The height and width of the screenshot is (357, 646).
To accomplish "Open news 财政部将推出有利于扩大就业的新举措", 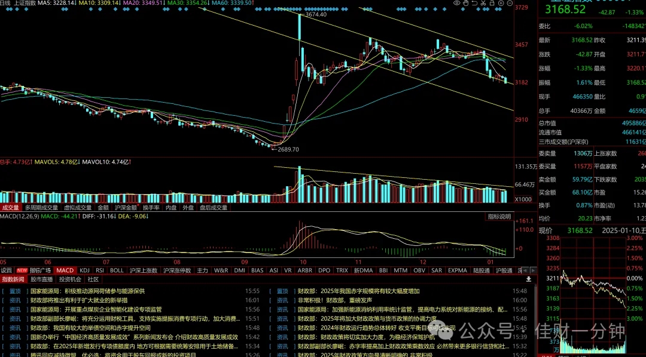I will (x=79, y=300).
